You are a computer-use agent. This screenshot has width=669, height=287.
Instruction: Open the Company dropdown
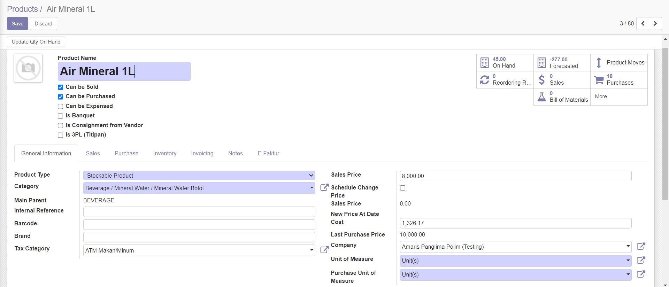pyautogui.click(x=516, y=247)
